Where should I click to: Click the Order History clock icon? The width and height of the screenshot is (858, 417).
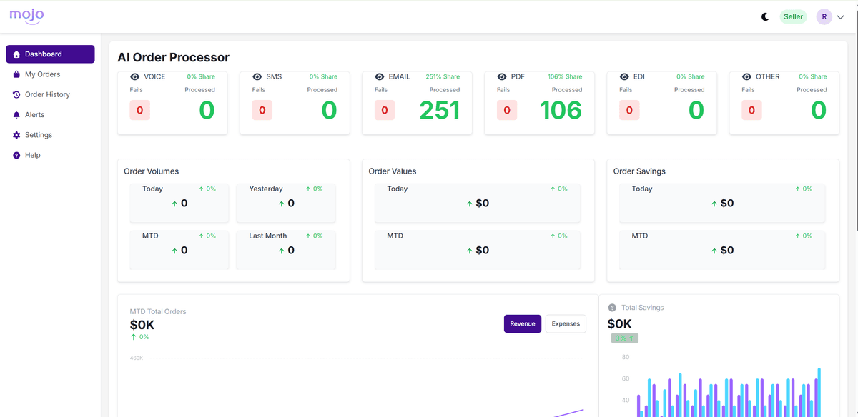point(16,94)
